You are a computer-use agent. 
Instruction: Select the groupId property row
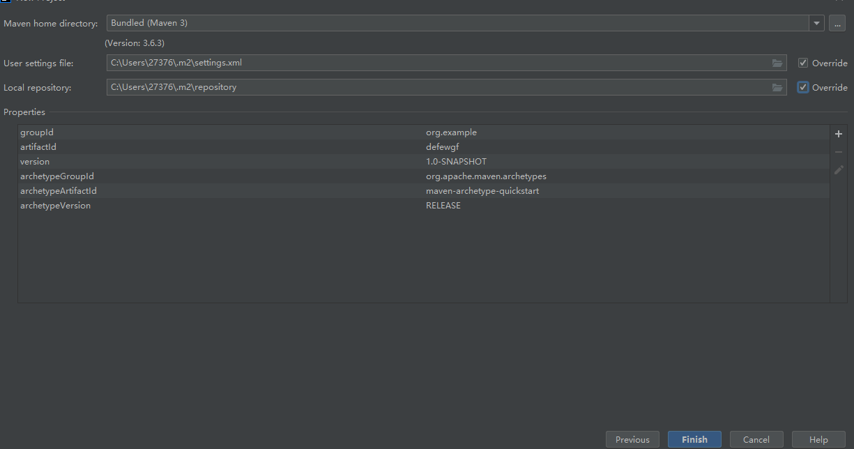[424, 132]
